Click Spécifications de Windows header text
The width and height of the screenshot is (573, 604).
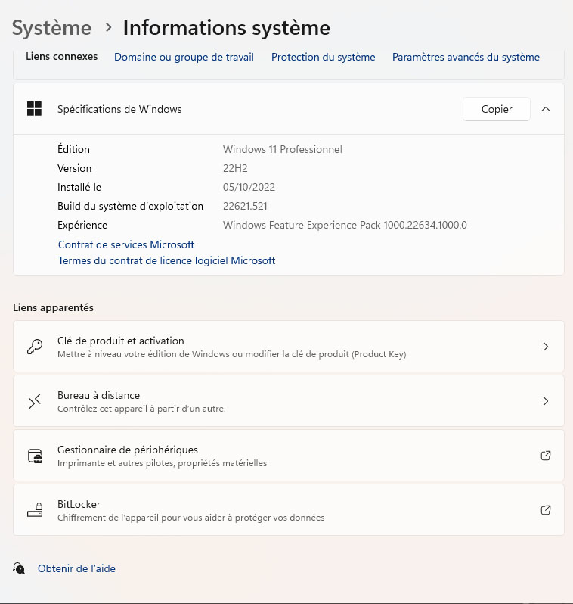pyautogui.click(x=119, y=109)
